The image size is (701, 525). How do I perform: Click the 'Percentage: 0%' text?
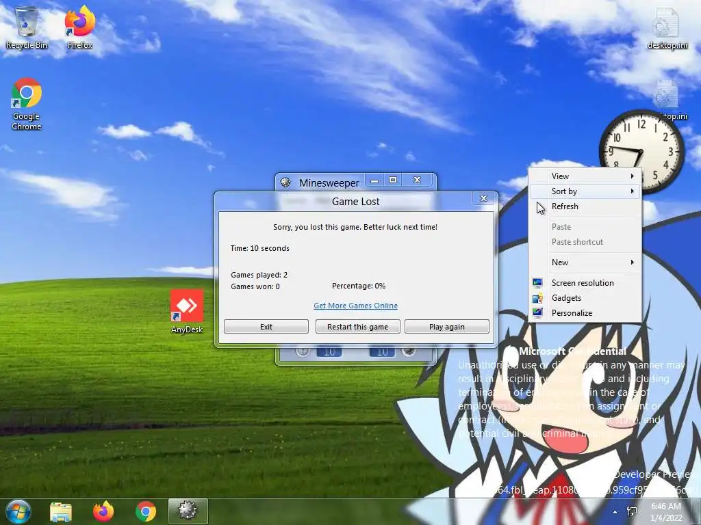(x=359, y=286)
